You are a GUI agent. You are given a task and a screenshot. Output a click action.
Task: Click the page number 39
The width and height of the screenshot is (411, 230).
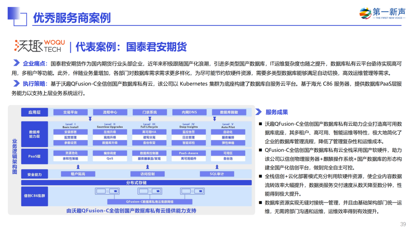(x=403, y=224)
